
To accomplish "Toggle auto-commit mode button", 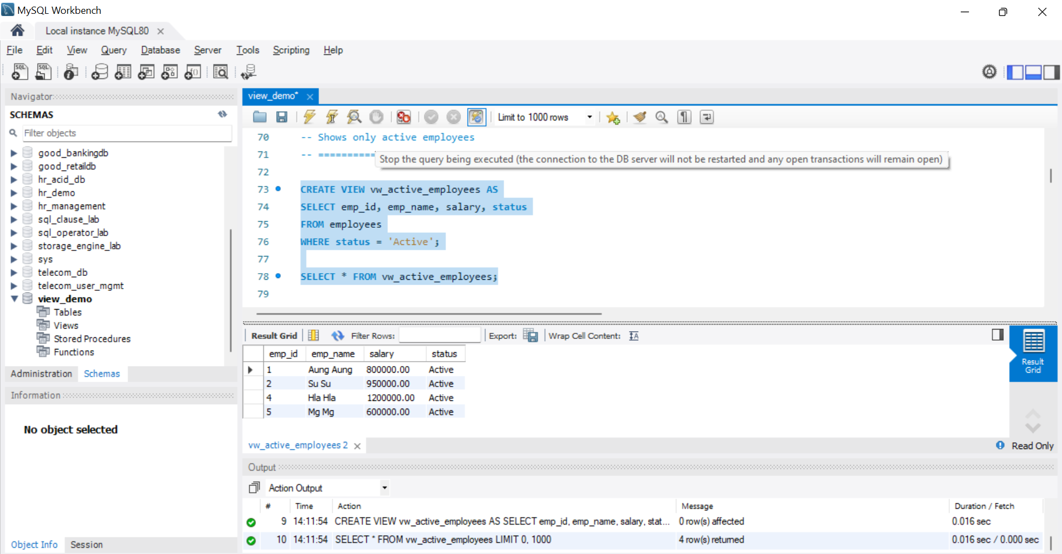I will [x=476, y=117].
